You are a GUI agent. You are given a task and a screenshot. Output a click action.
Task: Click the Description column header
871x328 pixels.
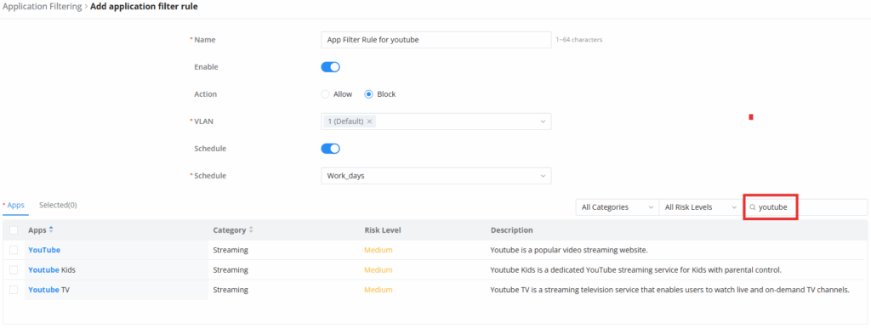tap(511, 230)
